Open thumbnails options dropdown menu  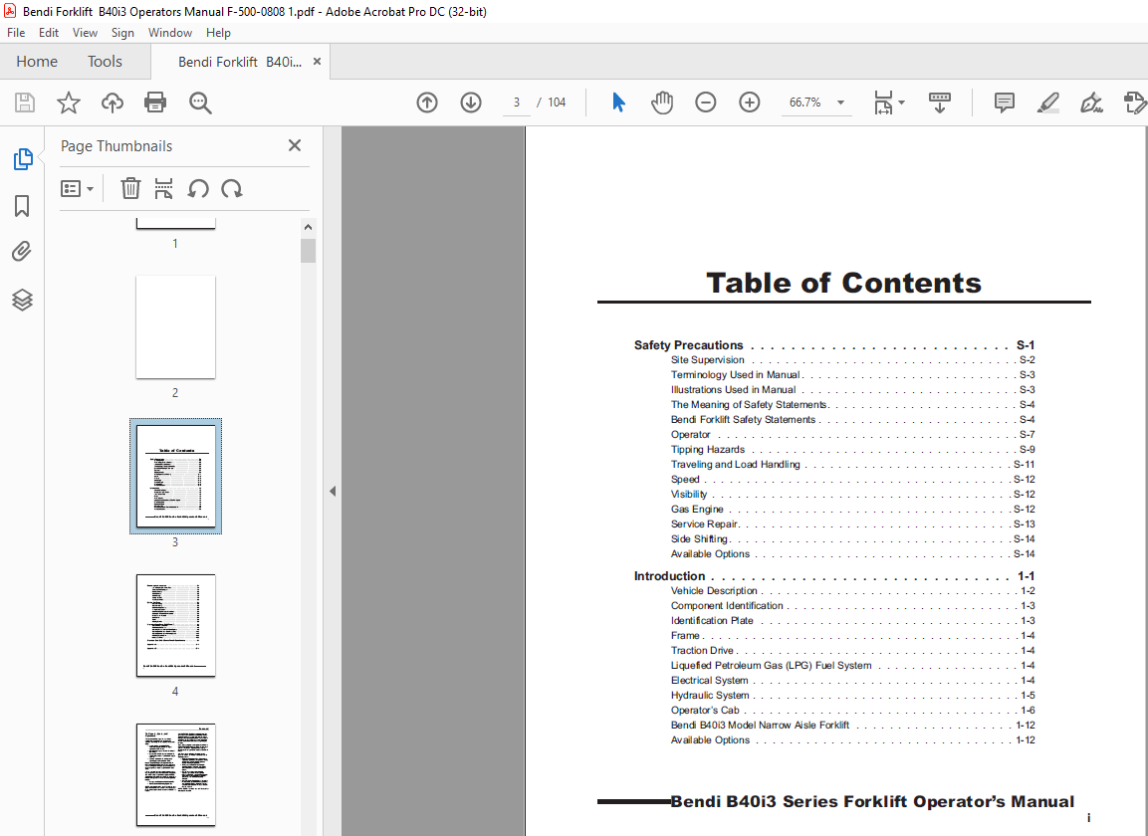click(x=77, y=189)
